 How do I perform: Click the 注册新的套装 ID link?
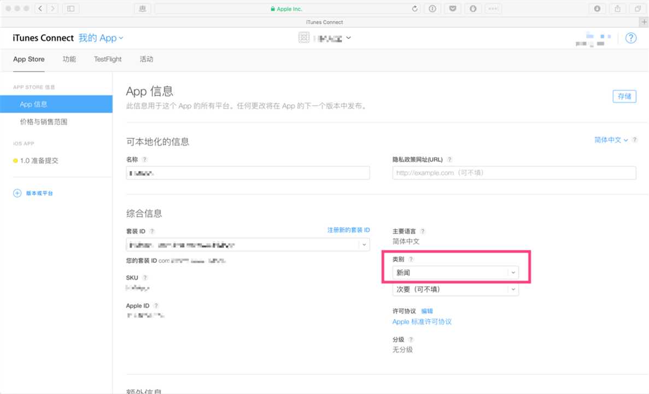[x=348, y=230]
